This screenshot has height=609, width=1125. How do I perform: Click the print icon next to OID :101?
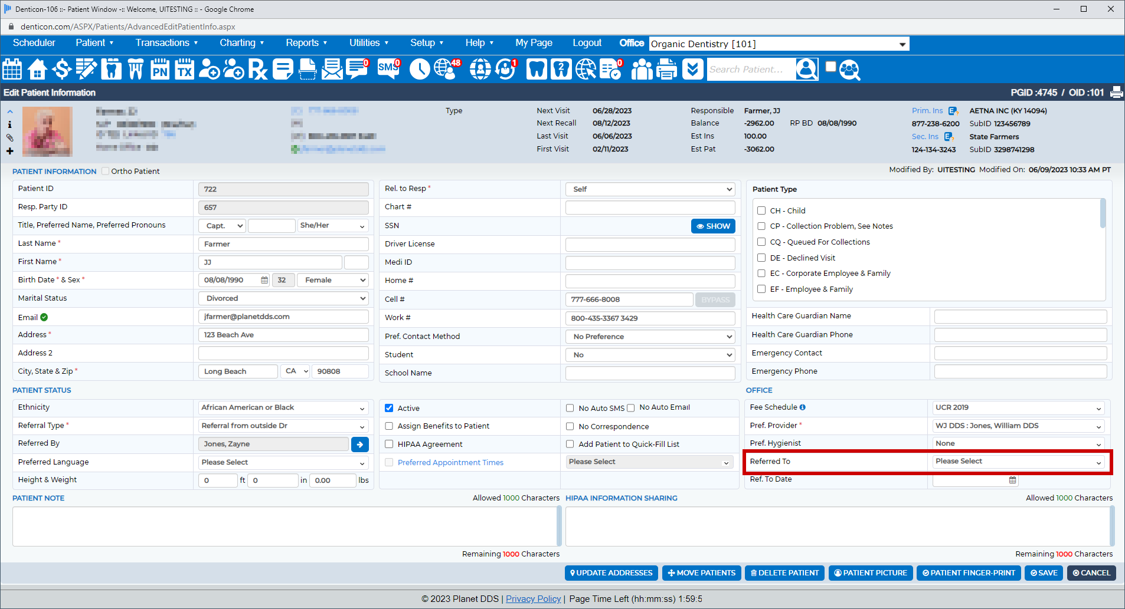pyautogui.click(x=1116, y=93)
